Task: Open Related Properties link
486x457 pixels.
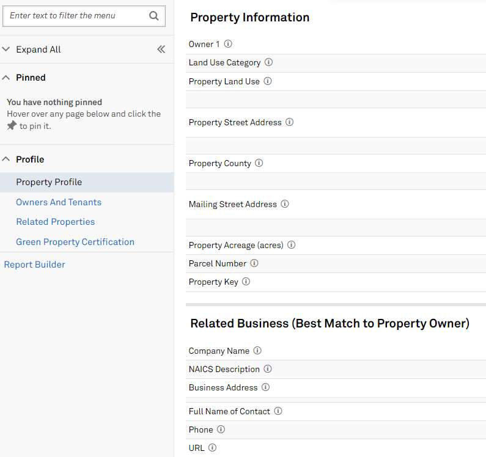Action: coord(55,222)
